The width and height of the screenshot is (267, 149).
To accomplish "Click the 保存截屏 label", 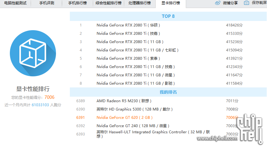I will pyautogui.click(x=259, y=3).
